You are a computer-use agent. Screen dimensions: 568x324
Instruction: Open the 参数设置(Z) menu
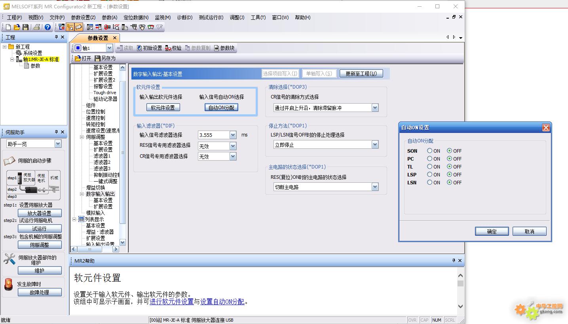click(x=83, y=17)
